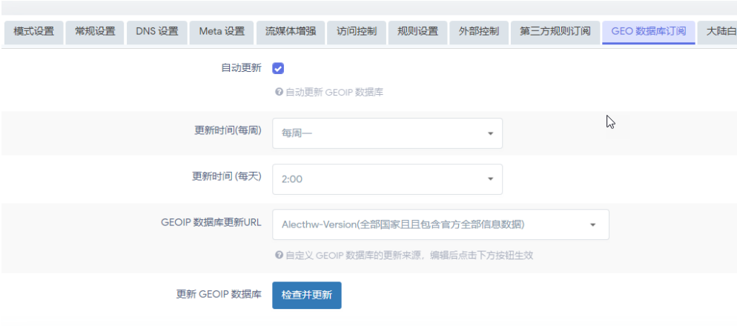Click the help icon beside 自动更新 GEOIP 数据库 hint

(x=279, y=93)
